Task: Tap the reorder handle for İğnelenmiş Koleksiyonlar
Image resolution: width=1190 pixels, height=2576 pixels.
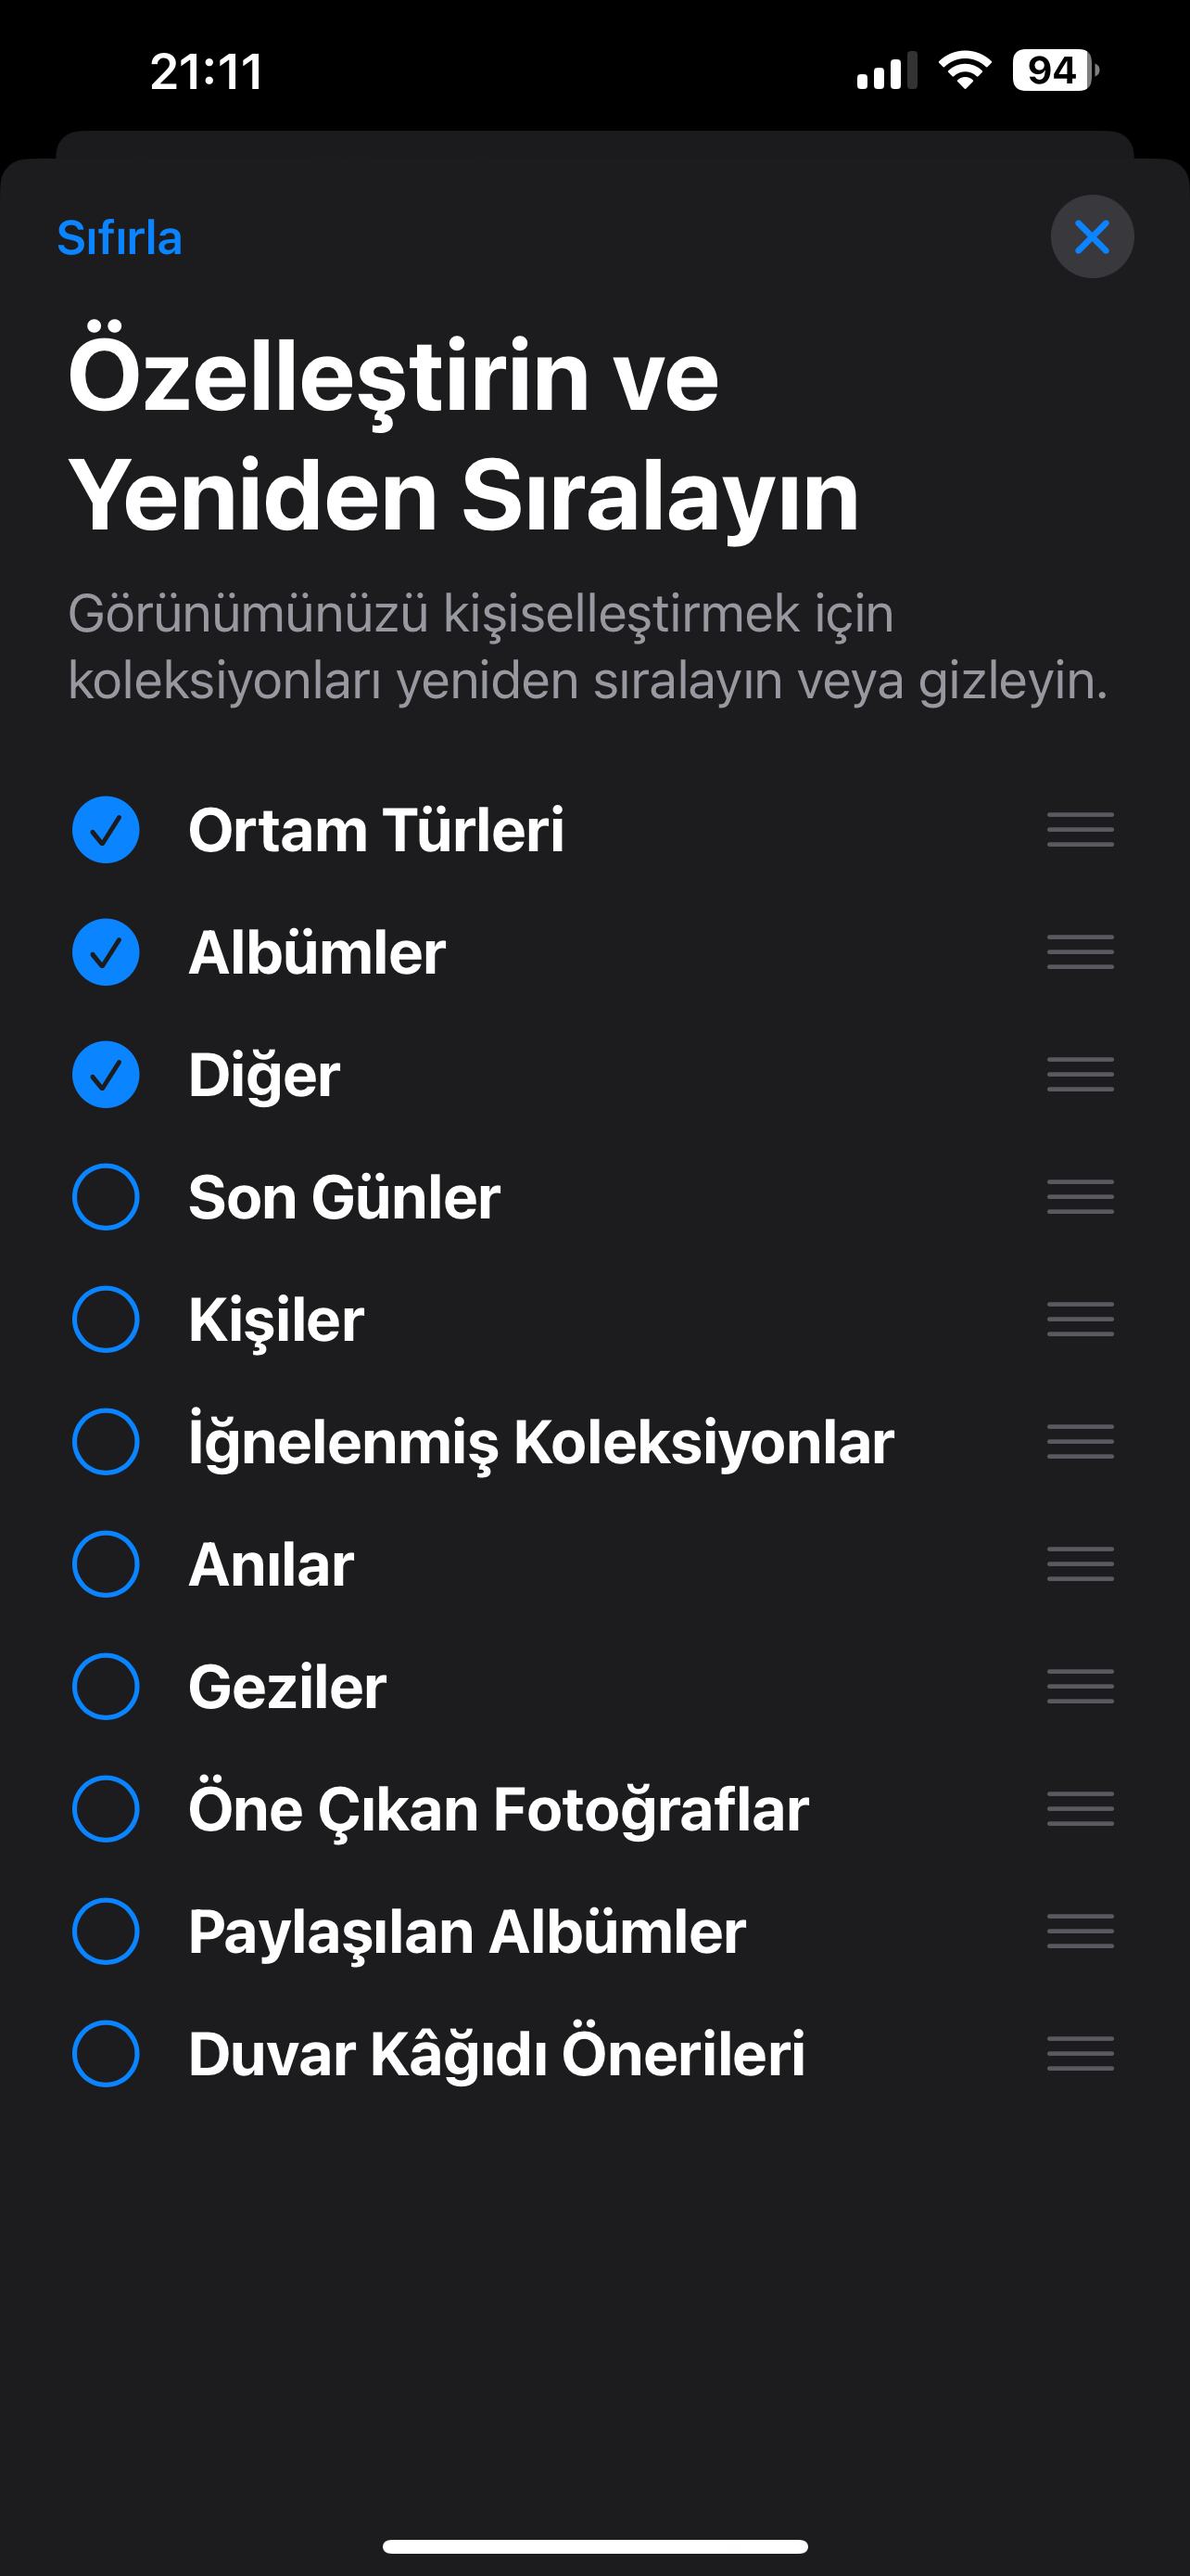Action: click(1080, 1442)
